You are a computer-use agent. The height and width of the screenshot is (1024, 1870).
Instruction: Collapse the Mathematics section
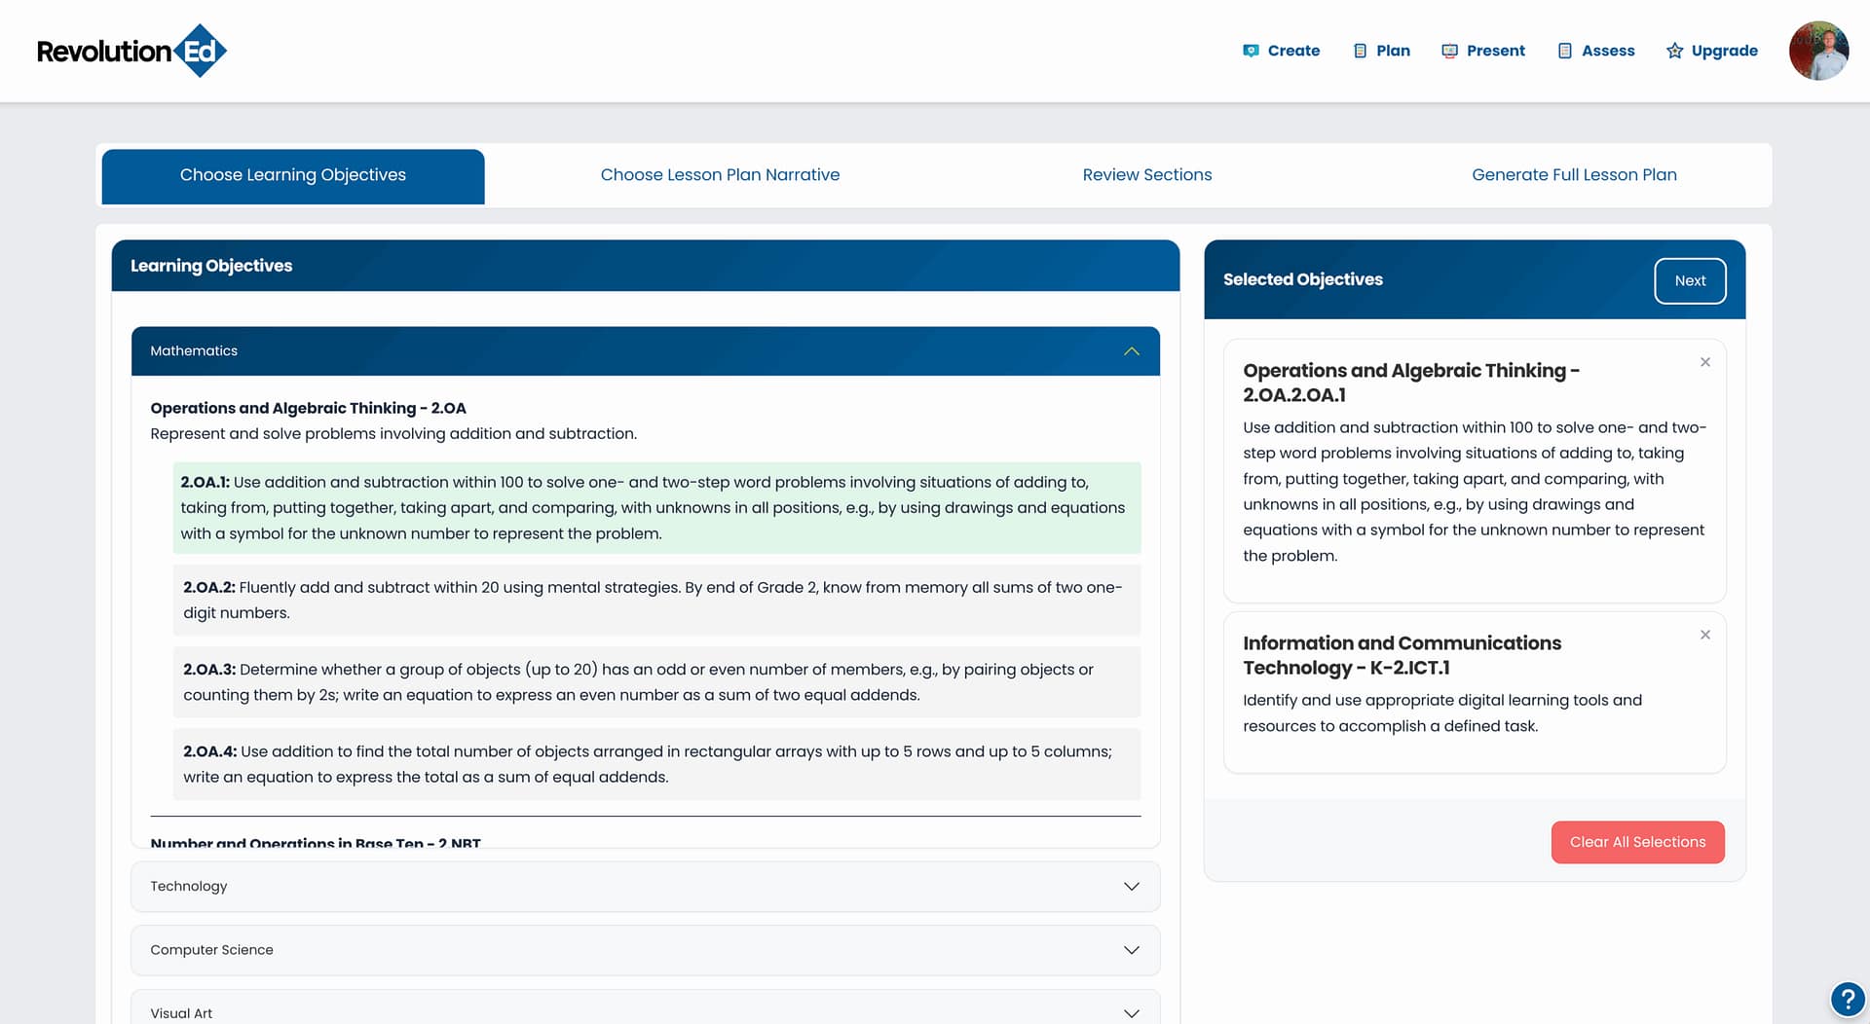point(1131,351)
